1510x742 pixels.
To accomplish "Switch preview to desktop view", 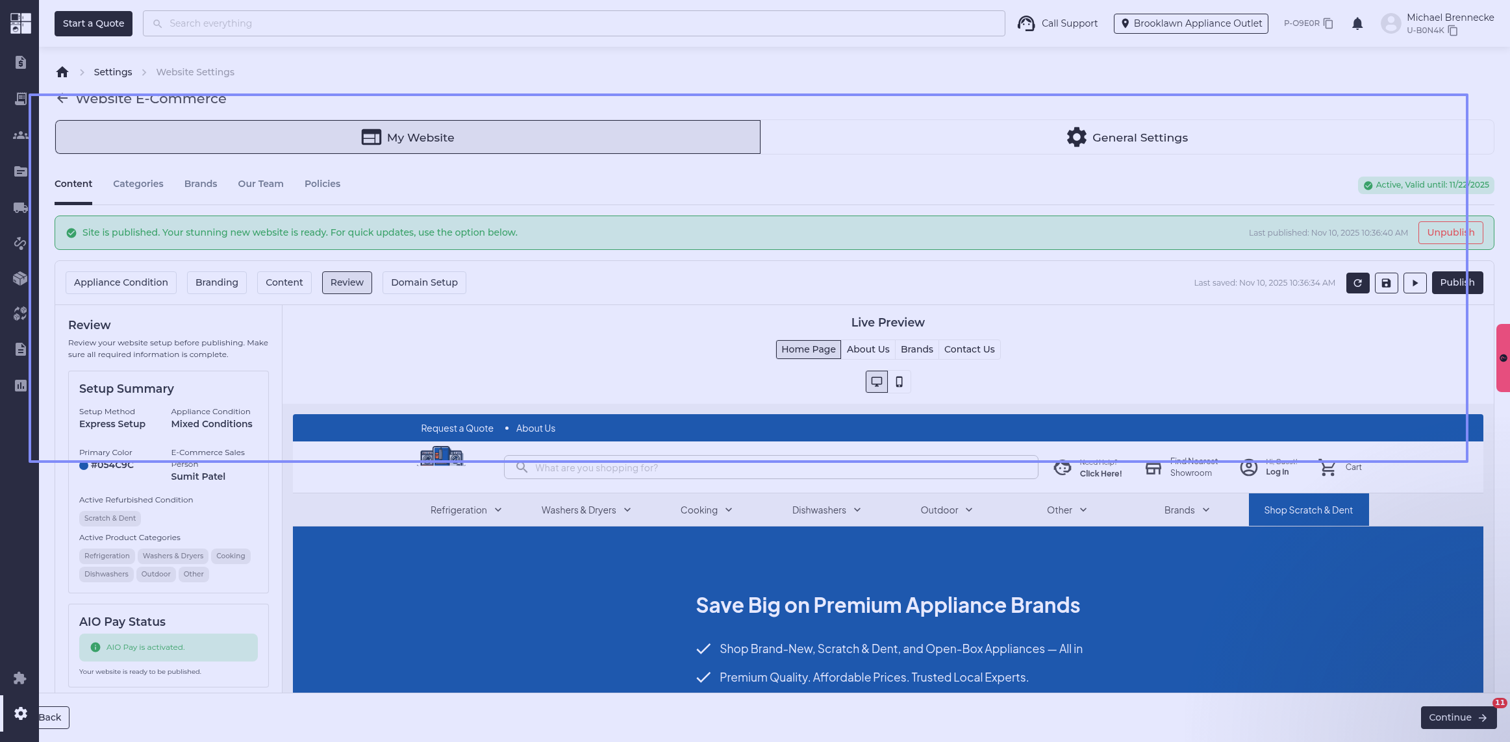I will coord(876,382).
